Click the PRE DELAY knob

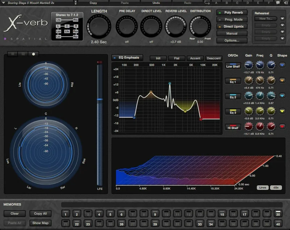(x=127, y=26)
